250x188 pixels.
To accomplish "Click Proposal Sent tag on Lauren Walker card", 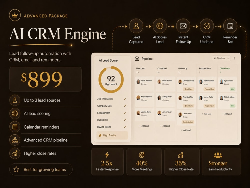I will (x=209, y=106).
